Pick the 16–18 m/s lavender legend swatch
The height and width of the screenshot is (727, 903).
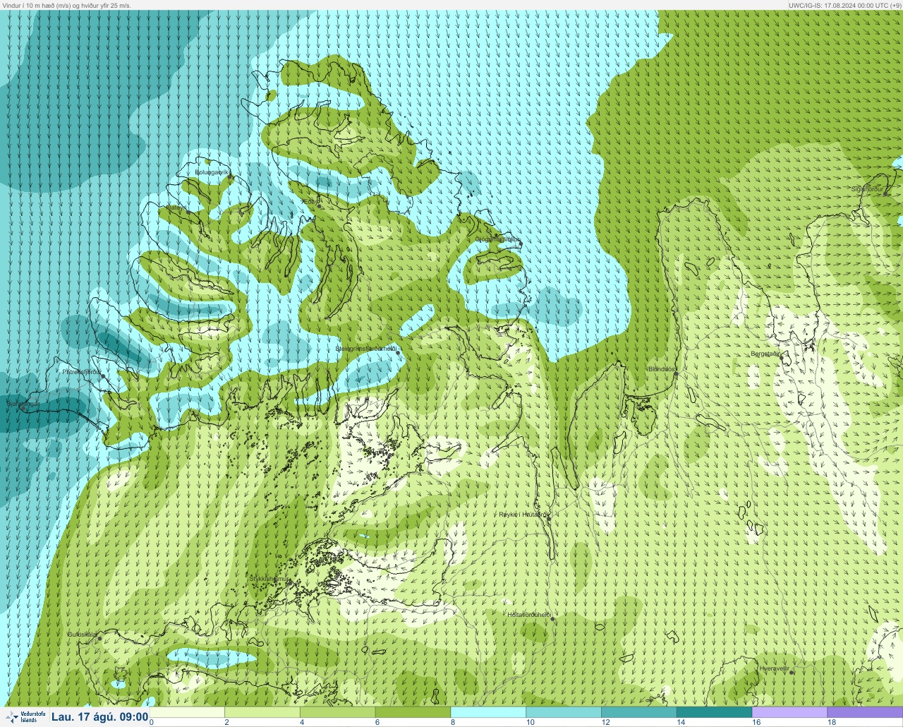[x=790, y=712]
